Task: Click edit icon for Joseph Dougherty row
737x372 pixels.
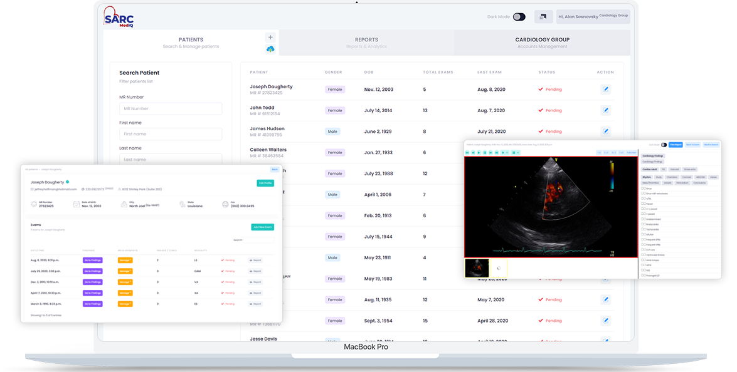Action: 605,90
